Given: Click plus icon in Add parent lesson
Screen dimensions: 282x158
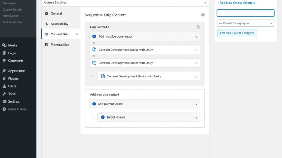Looking at the screenshot, I should pyautogui.click(x=94, y=104).
